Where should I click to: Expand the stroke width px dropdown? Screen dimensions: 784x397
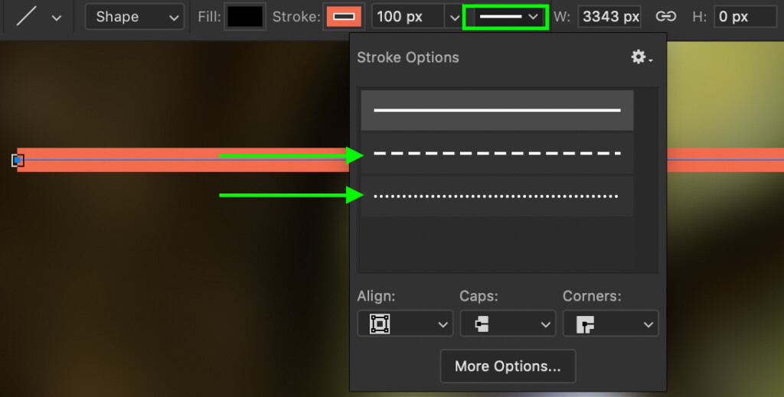454,18
